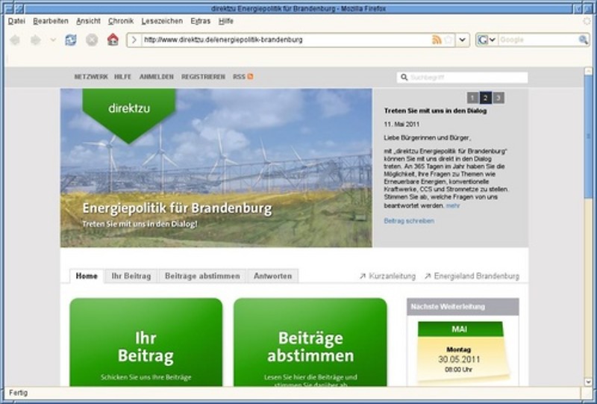Click the window menu icon in title bar
The height and width of the screenshot is (404, 597).
(x=9, y=8)
